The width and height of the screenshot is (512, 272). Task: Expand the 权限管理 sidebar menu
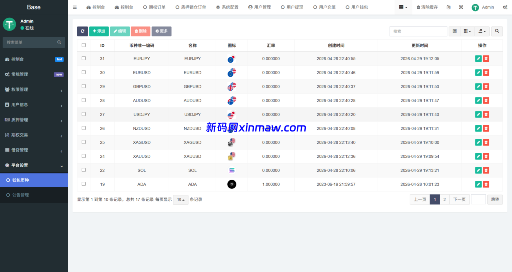pos(34,89)
